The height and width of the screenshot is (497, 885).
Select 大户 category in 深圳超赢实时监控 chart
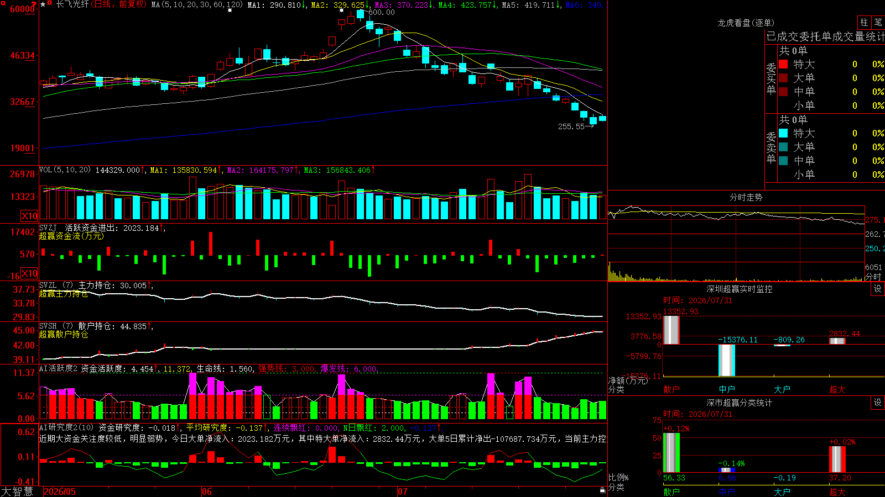pyautogui.click(x=782, y=389)
